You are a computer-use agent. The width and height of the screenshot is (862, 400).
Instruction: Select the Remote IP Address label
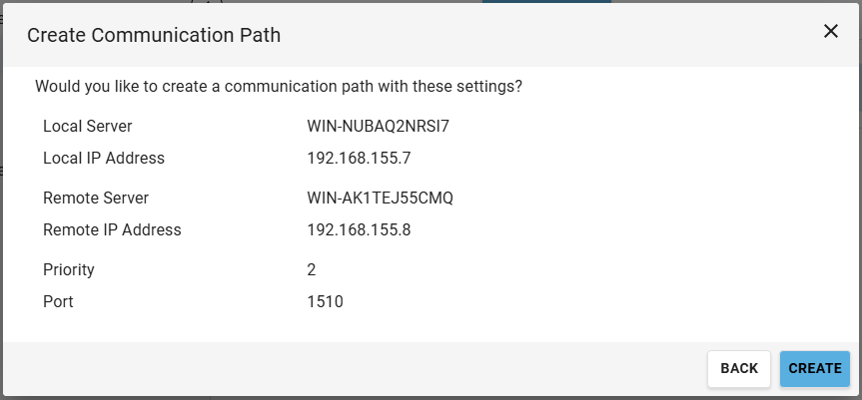point(112,229)
